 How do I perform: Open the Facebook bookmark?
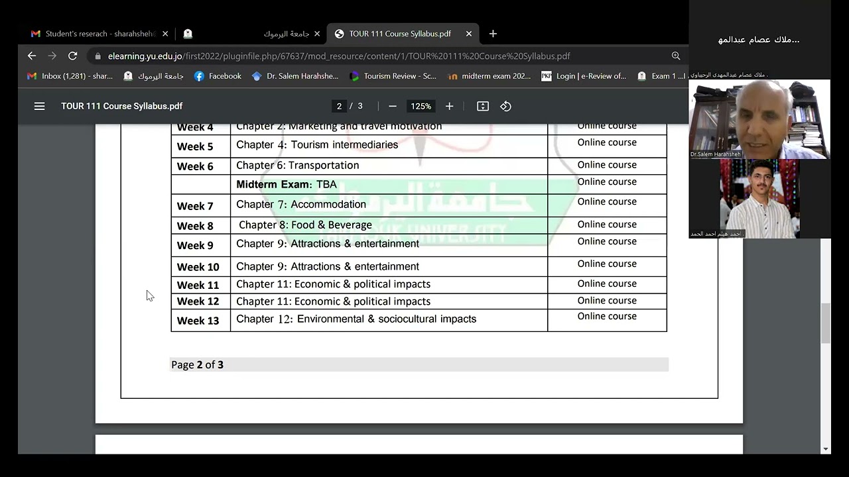click(x=218, y=76)
